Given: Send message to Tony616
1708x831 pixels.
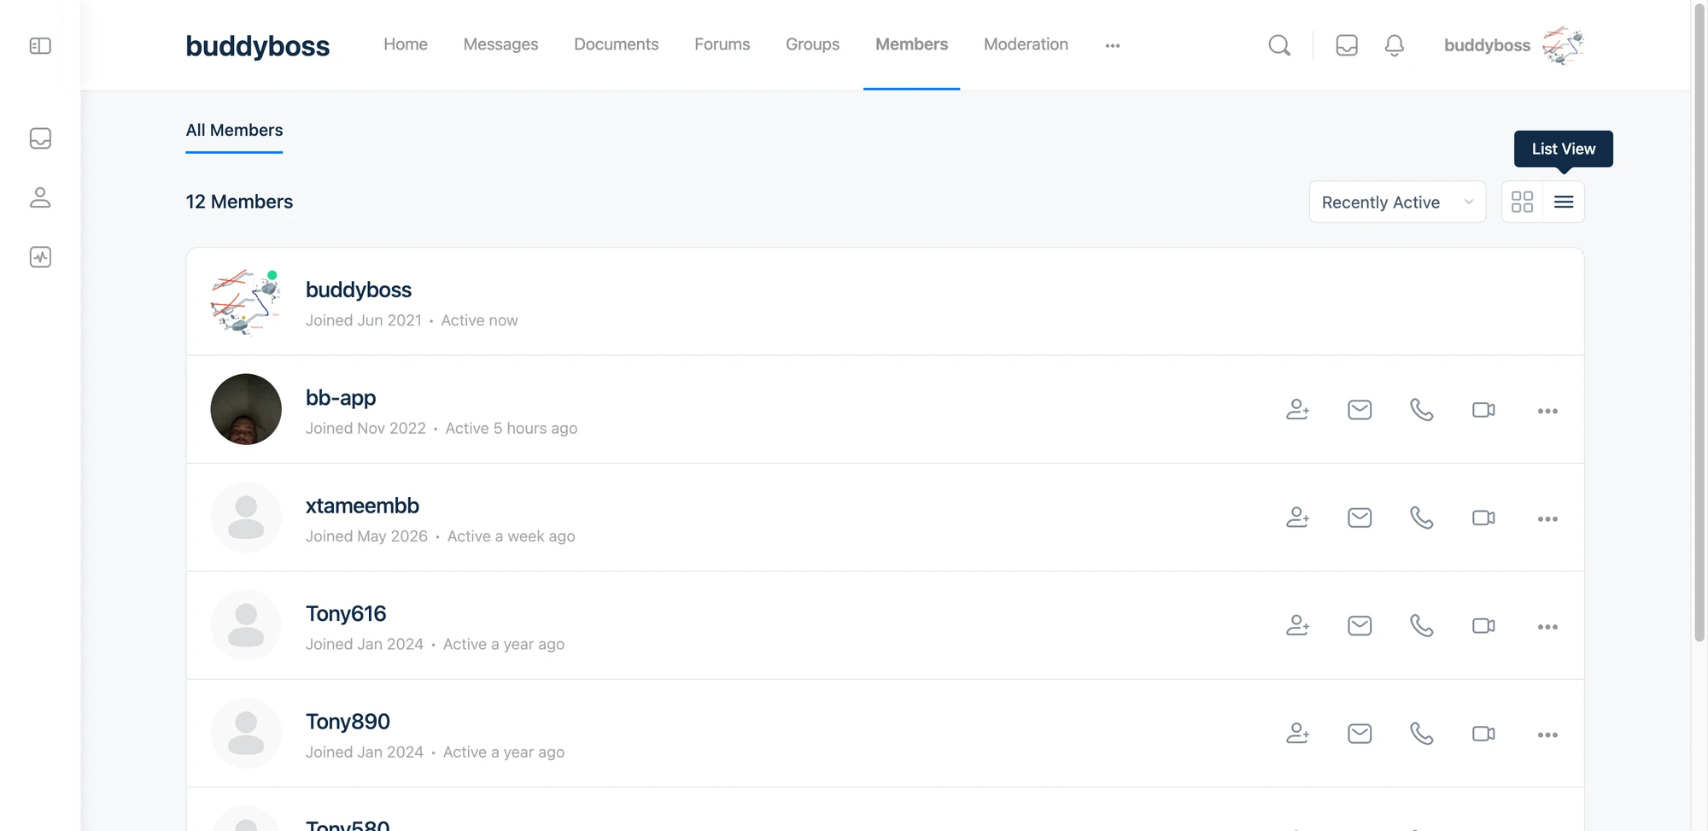Looking at the screenshot, I should 1360,626.
